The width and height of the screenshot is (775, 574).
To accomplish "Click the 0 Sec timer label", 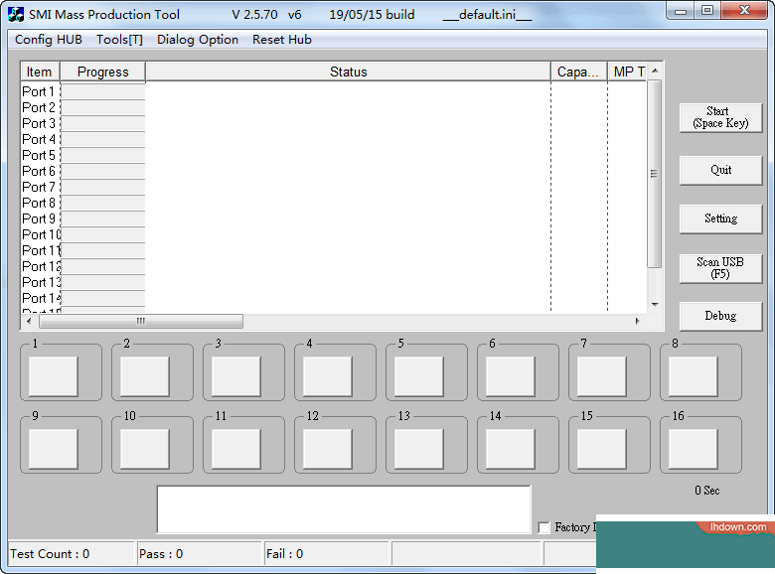I will (706, 491).
